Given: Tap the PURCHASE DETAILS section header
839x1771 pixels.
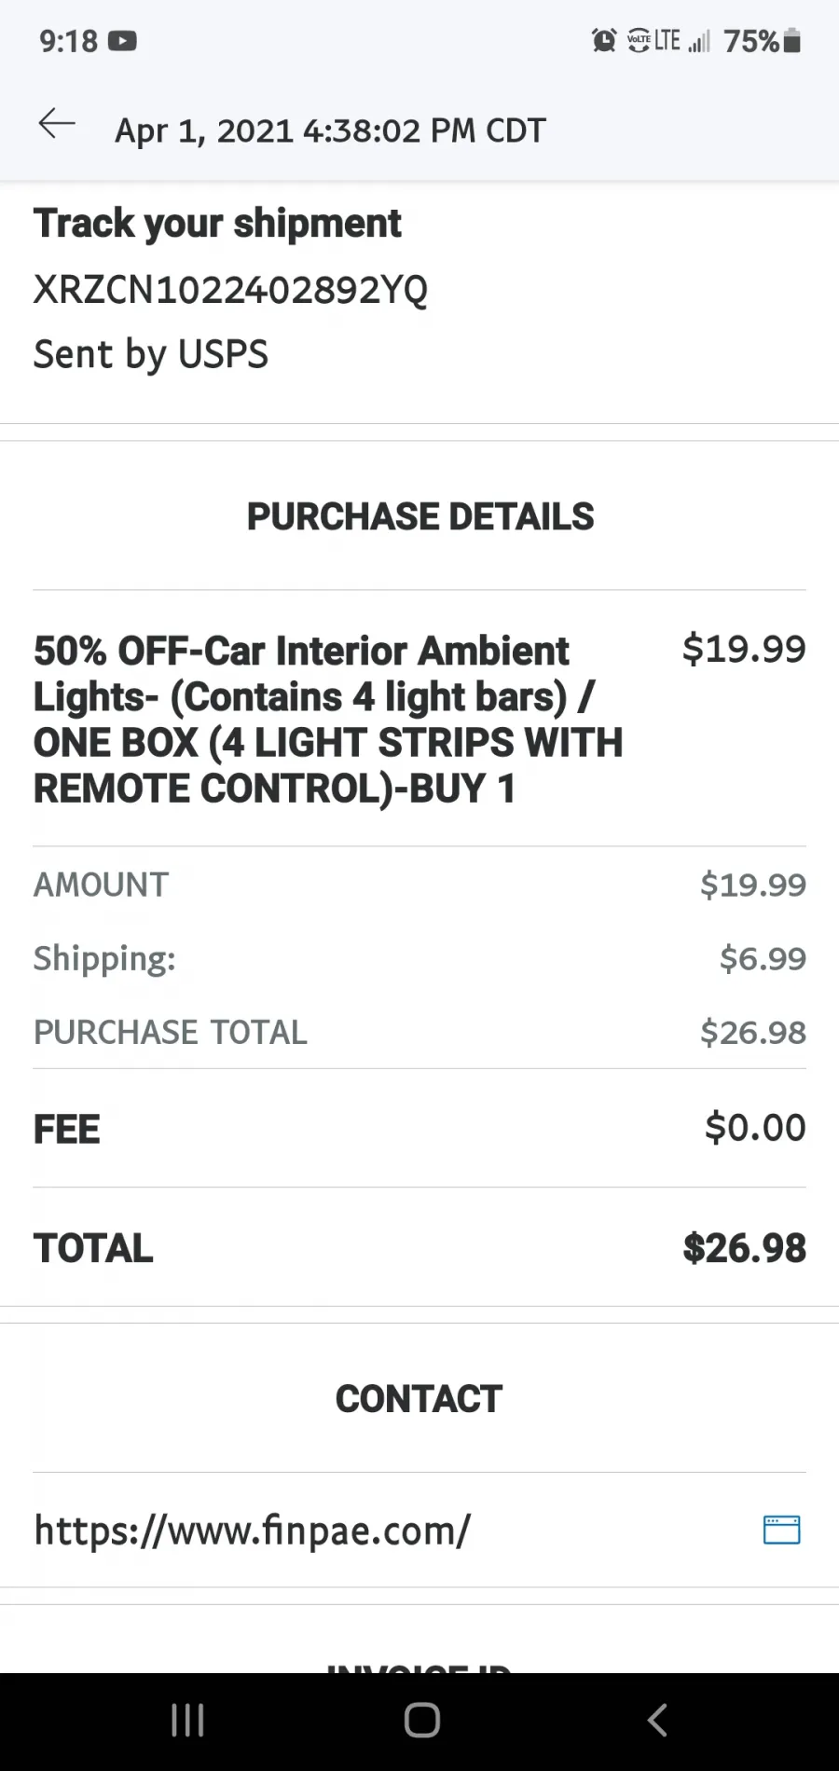Looking at the screenshot, I should (x=419, y=516).
